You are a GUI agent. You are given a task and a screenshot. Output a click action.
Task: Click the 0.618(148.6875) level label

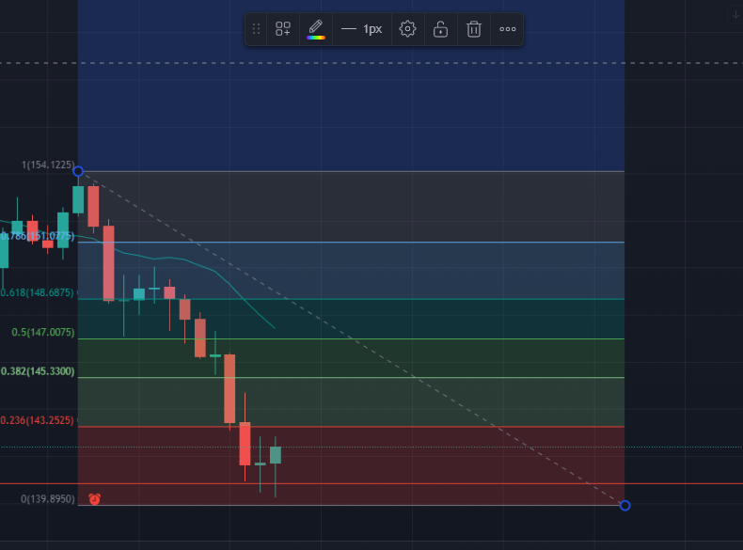pyautogui.click(x=37, y=292)
